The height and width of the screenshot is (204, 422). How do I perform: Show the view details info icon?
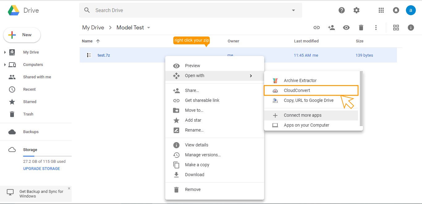click(x=411, y=28)
